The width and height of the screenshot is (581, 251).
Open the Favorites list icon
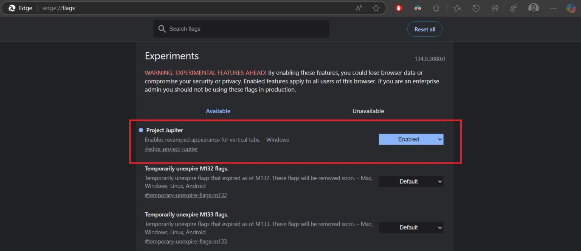click(457, 8)
